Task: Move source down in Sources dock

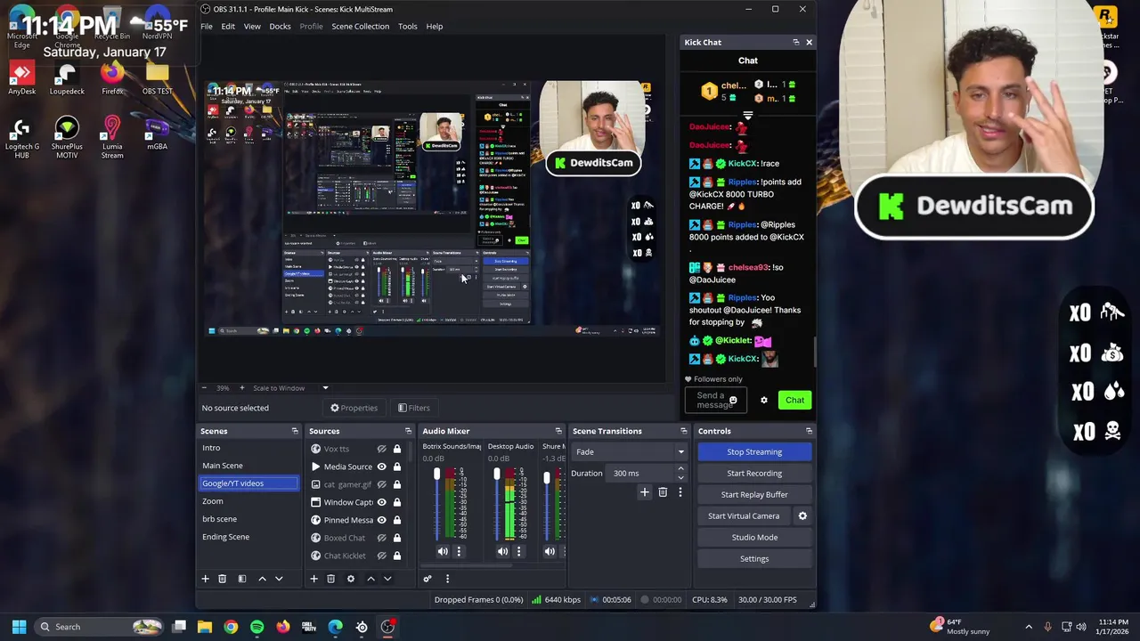Action: [387, 579]
